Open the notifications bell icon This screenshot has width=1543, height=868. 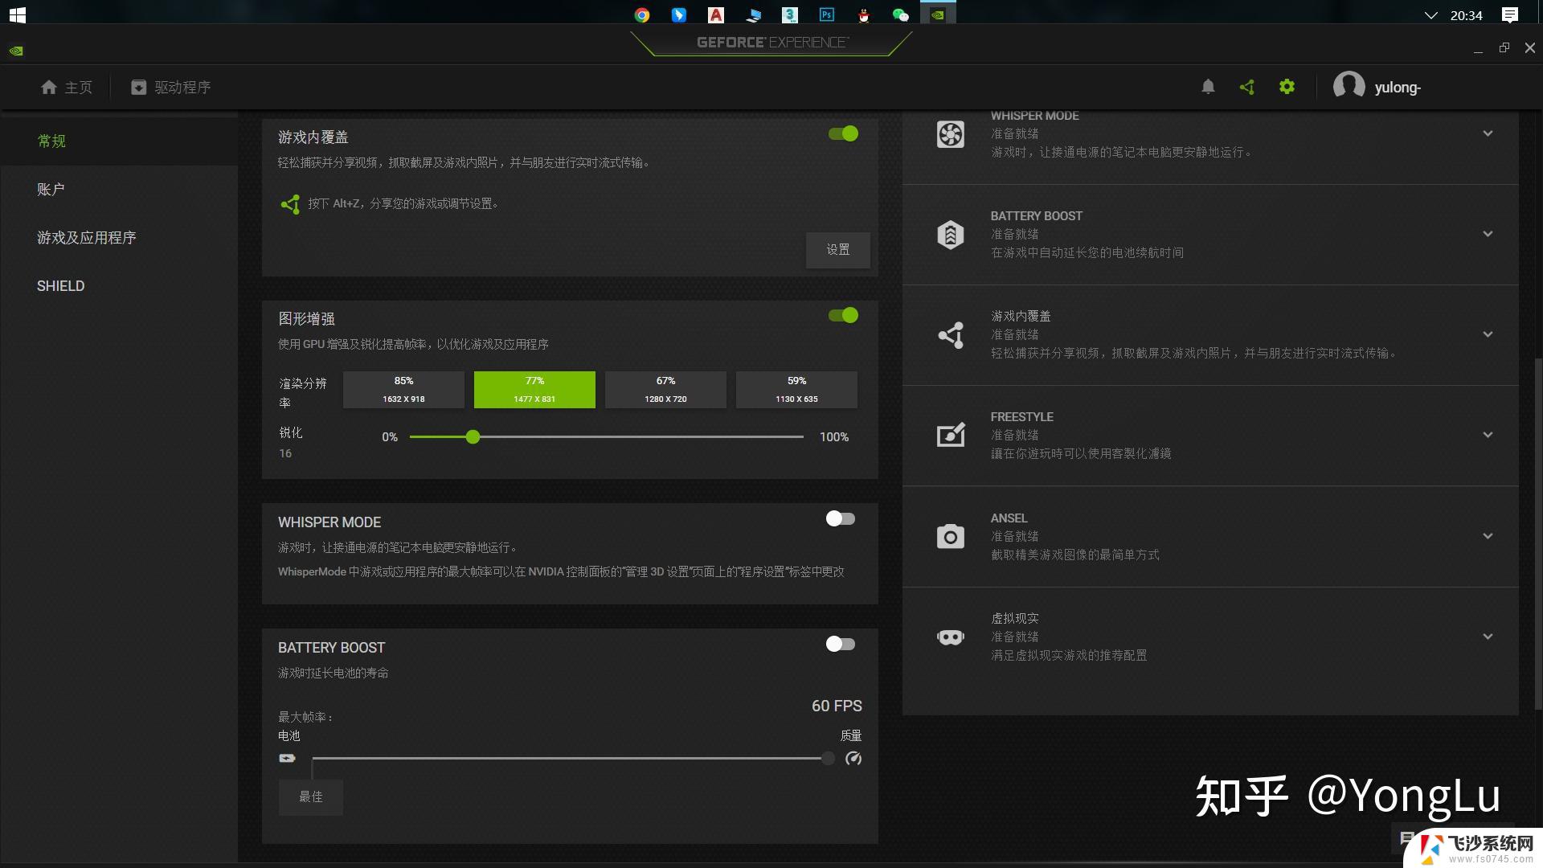coord(1208,87)
